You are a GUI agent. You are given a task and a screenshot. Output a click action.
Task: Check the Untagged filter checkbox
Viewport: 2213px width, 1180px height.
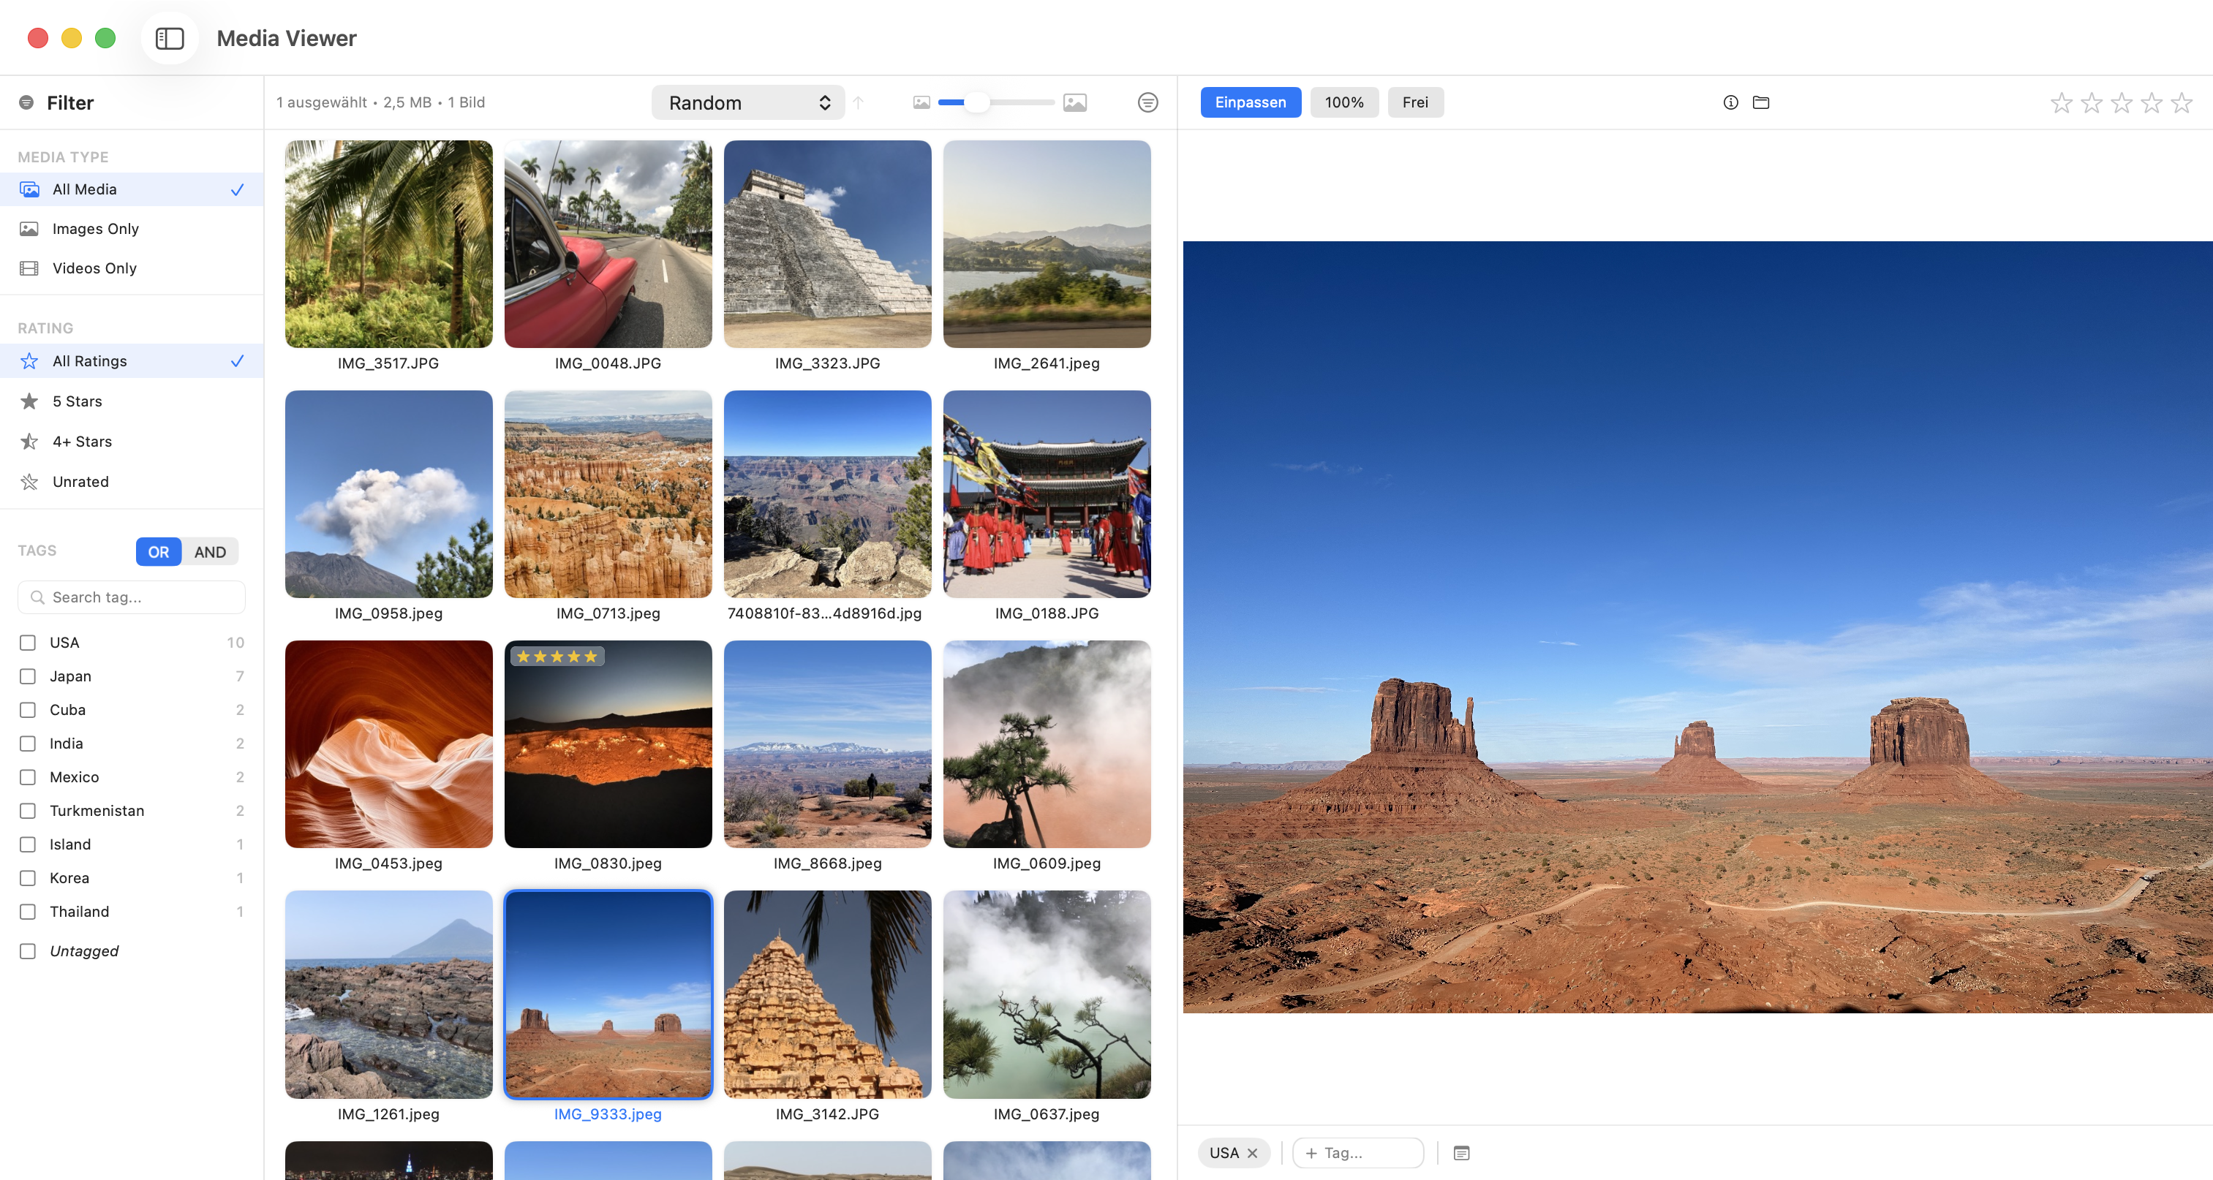tap(29, 950)
